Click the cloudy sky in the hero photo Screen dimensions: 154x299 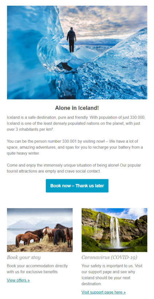coord(103,21)
